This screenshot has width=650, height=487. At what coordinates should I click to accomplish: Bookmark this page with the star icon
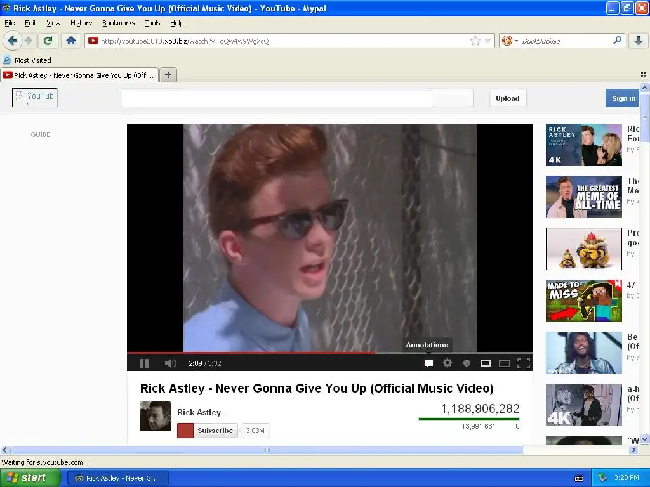pyautogui.click(x=475, y=41)
